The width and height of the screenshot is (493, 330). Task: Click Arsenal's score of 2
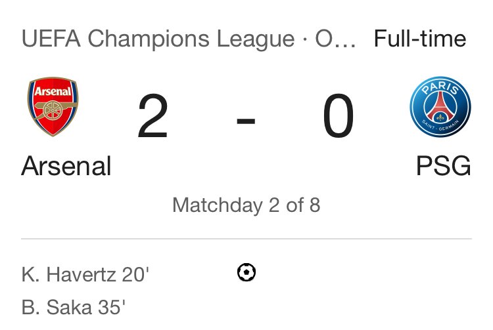click(153, 116)
